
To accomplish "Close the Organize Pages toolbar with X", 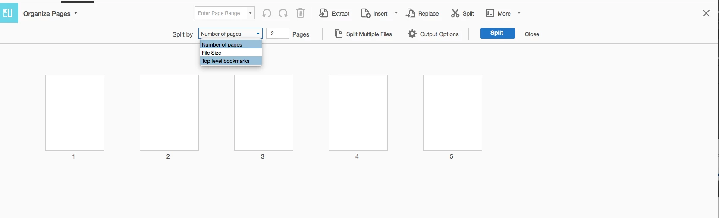I will [706, 13].
